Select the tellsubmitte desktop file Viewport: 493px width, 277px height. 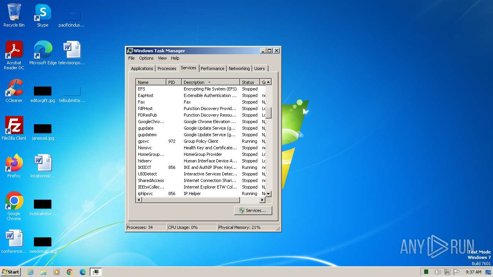coord(72,94)
